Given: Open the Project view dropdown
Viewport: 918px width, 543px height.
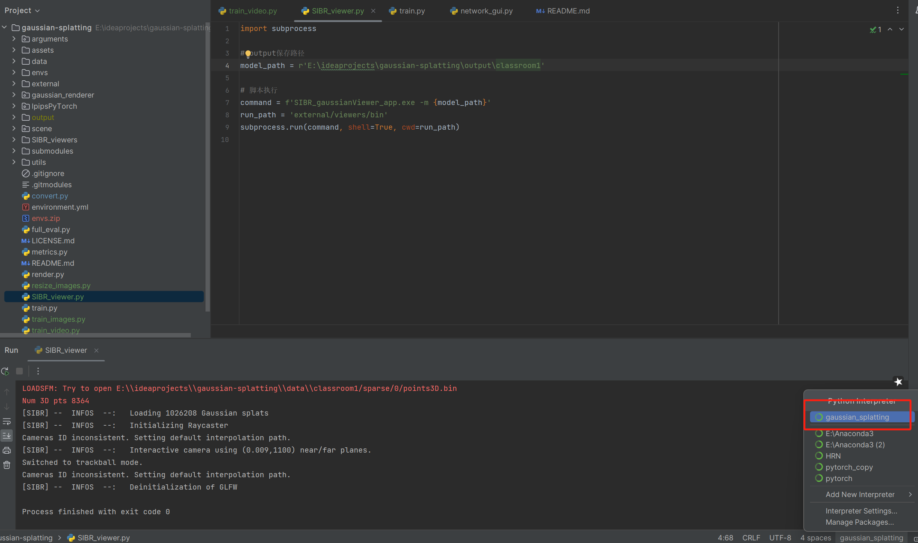Looking at the screenshot, I should 22,10.
